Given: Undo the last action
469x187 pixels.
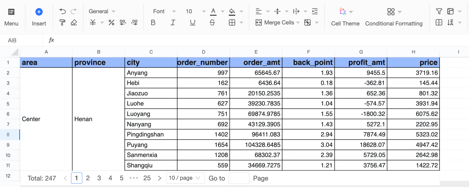Looking at the screenshot, I should (62, 11).
